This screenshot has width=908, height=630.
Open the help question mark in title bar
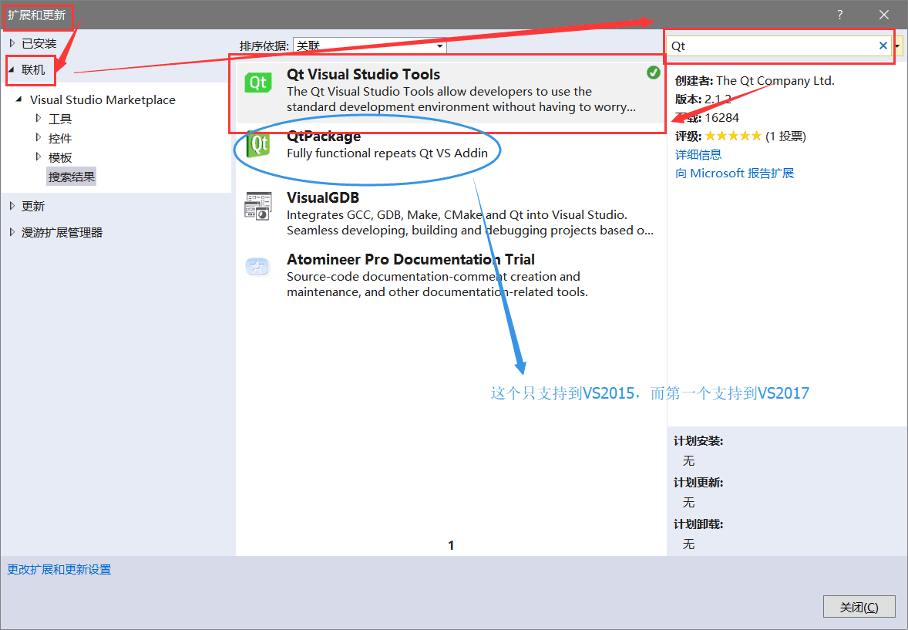click(839, 15)
